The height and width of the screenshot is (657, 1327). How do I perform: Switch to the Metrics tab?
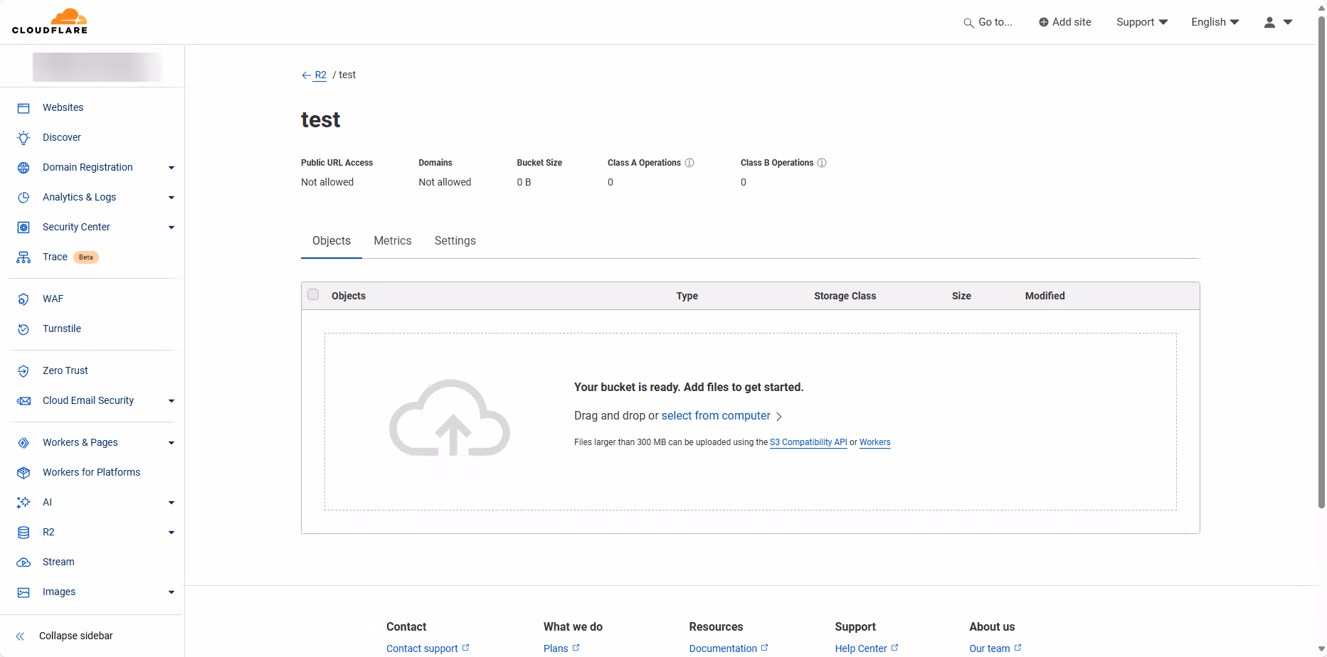(393, 241)
